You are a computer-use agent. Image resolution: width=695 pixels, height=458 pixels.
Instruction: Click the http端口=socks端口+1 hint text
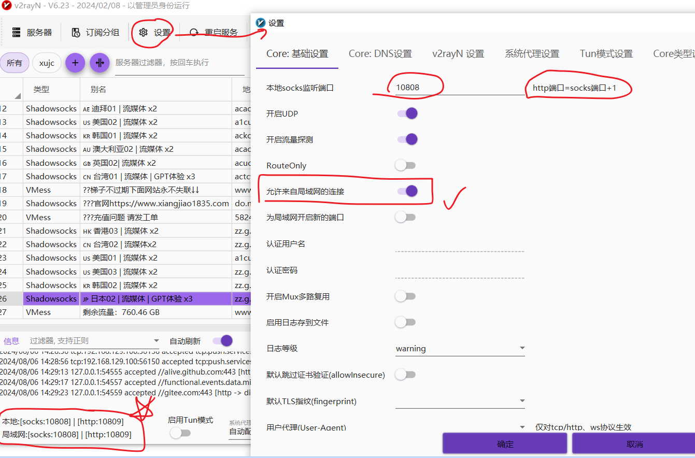pyautogui.click(x=575, y=88)
